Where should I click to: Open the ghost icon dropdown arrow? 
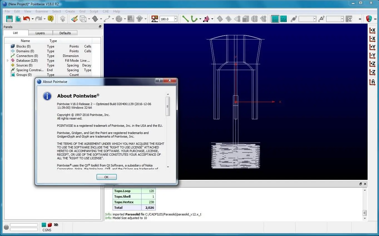[x=146, y=19]
